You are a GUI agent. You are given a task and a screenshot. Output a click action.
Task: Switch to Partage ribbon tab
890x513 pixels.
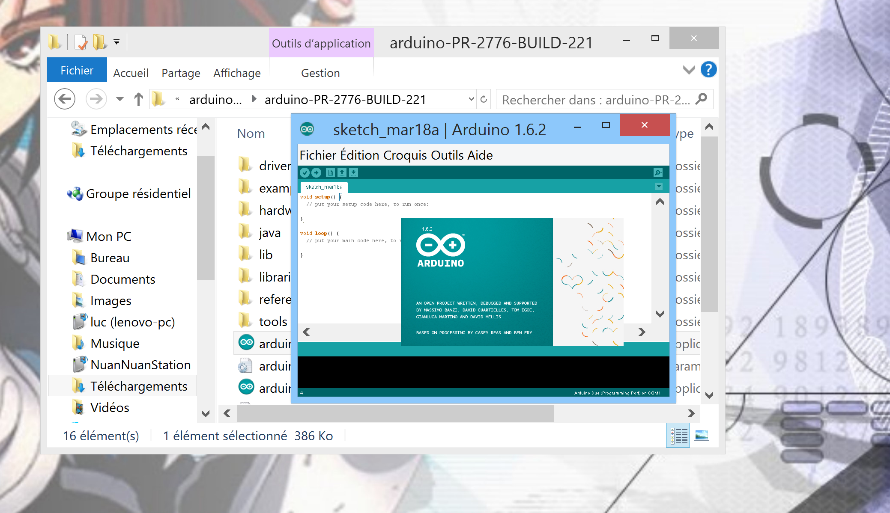point(181,73)
